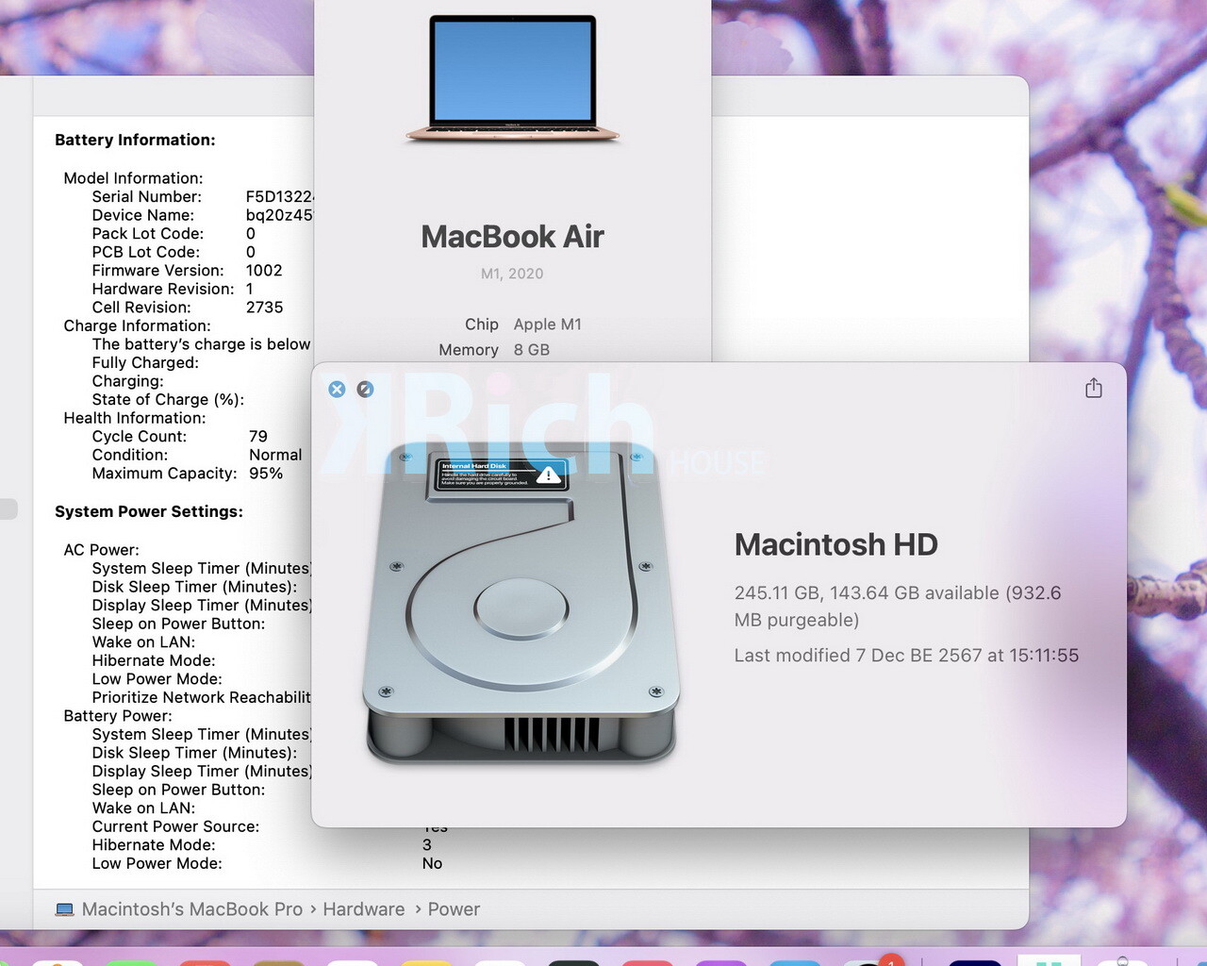
Task: Click the open-with icon next to close
Action: click(365, 389)
